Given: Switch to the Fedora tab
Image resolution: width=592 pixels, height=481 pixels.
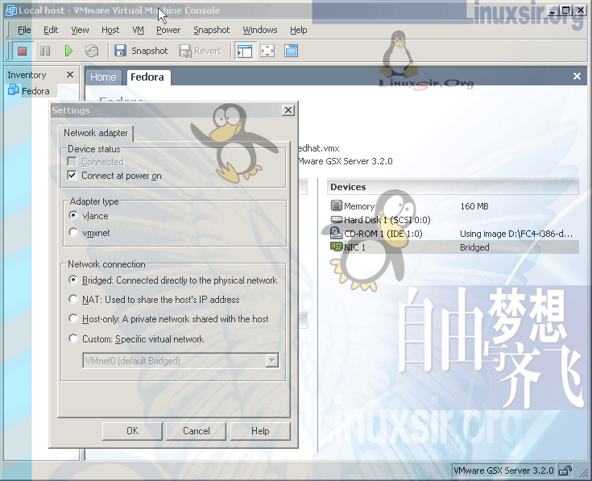Looking at the screenshot, I should [x=147, y=77].
